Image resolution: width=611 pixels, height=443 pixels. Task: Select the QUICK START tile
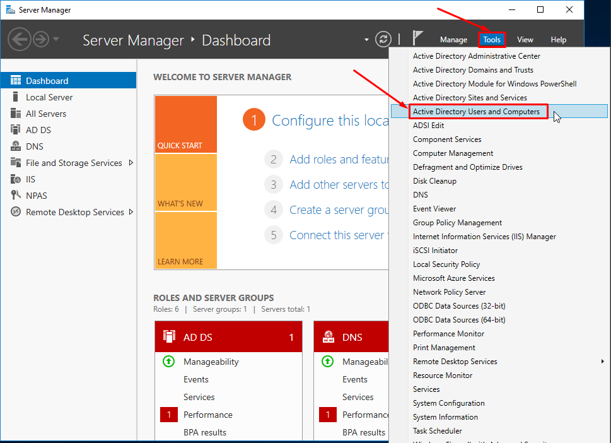pyautogui.click(x=186, y=124)
